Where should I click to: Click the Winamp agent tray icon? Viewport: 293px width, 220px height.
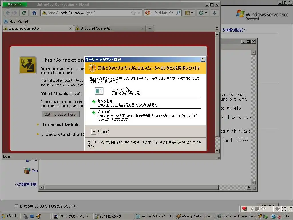tap(260, 217)
